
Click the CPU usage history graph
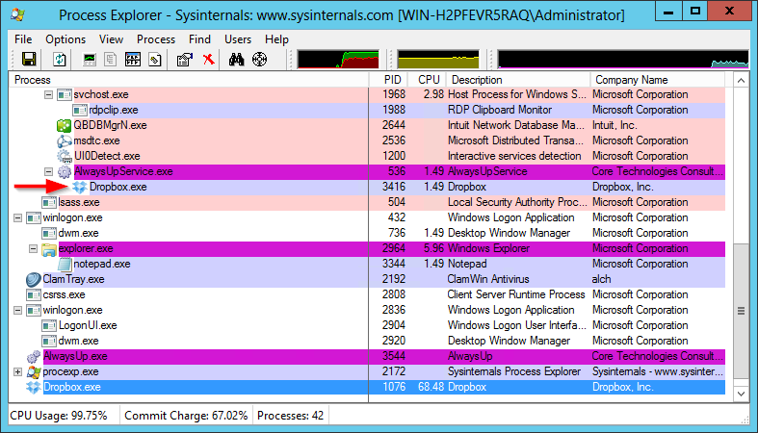[x=338, y=60]
